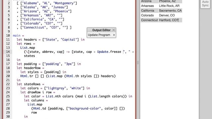The height and width of the screenshot is (119, 212).
Task: Click "lightgray" string on line 23
Action: pyautogui.click(x=56, y=88)
